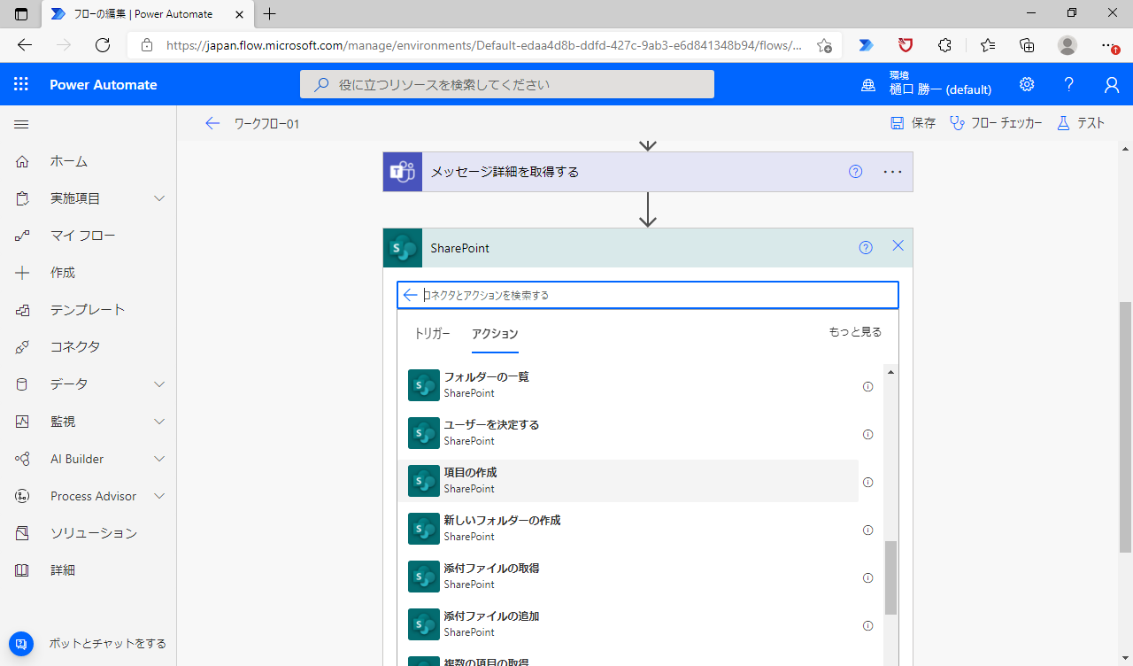Go back with arrow next to ワークフロー01
This screenshot has width=1133, height=666.
pyautogui.click(x=212, y=123)
